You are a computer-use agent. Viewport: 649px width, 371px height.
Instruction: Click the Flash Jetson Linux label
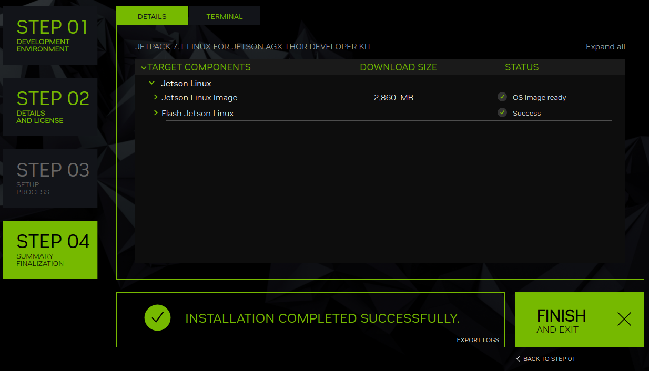pyautogui.click(x=198, y=114)
